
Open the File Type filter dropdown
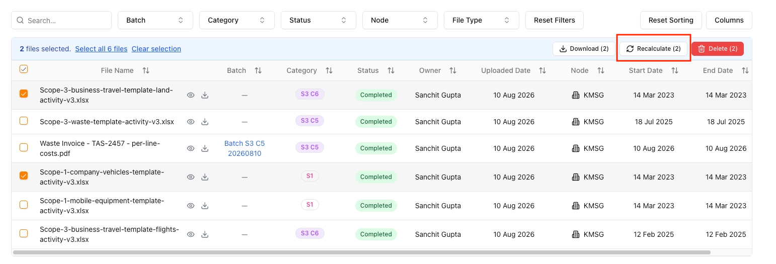click(482, 20)
